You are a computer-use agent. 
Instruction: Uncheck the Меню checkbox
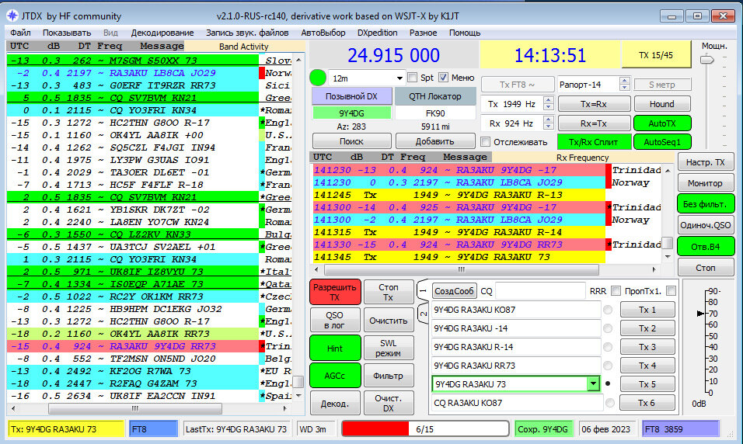coord(443,77)
